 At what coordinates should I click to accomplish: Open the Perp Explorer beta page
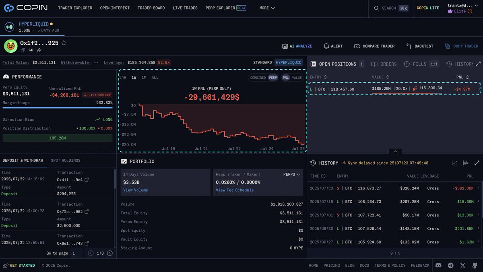click(x=226, y=8)
